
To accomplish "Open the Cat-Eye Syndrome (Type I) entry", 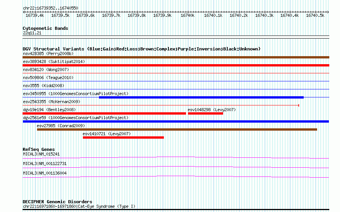I will pos(79,206).
